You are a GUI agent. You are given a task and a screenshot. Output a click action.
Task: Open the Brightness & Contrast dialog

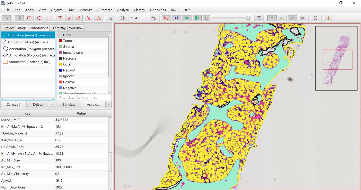(x=122, y=18)
